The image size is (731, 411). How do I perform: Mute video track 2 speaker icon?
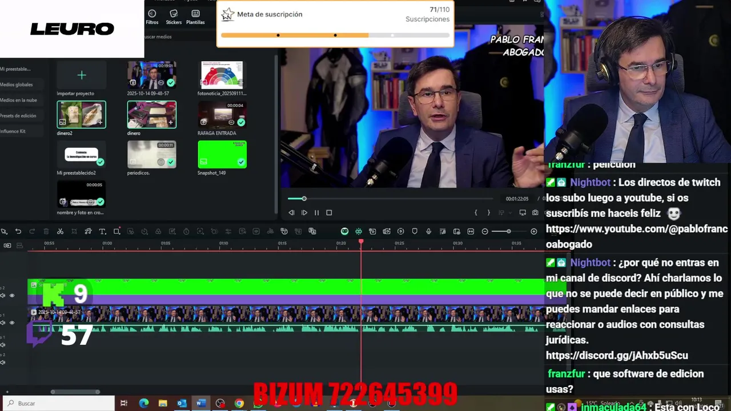tap(3, 295)
